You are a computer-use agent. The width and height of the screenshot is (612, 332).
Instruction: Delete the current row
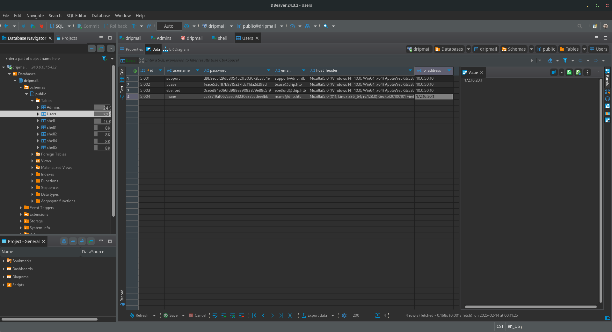pos(242,315)
